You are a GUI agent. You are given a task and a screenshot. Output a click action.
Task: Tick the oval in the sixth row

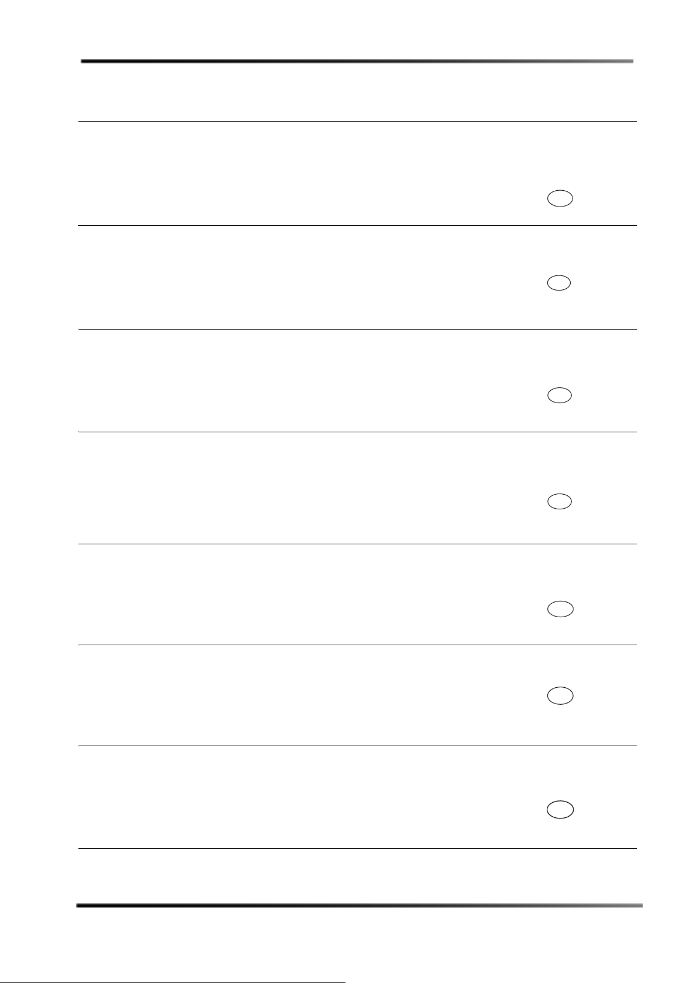pos(560,695)
